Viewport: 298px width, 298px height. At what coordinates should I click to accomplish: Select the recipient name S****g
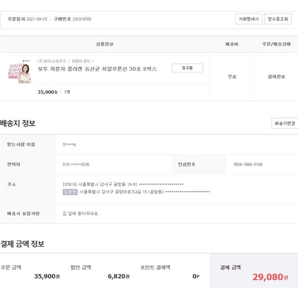coord(69,145)
